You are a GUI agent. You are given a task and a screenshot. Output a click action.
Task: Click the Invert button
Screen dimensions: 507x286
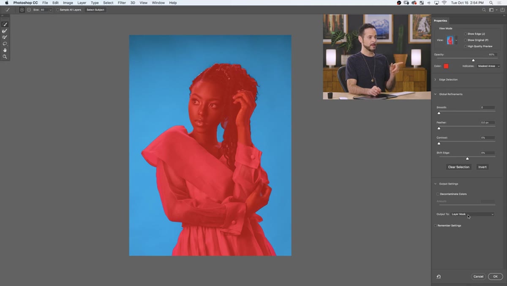click(x=482, y=167)
